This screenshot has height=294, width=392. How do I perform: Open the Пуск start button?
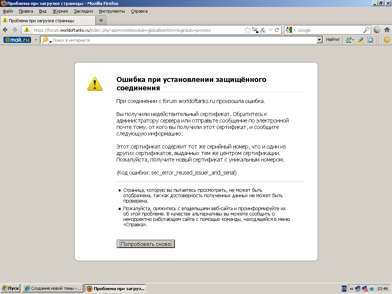pyautogui.click(x=10, y=289)
